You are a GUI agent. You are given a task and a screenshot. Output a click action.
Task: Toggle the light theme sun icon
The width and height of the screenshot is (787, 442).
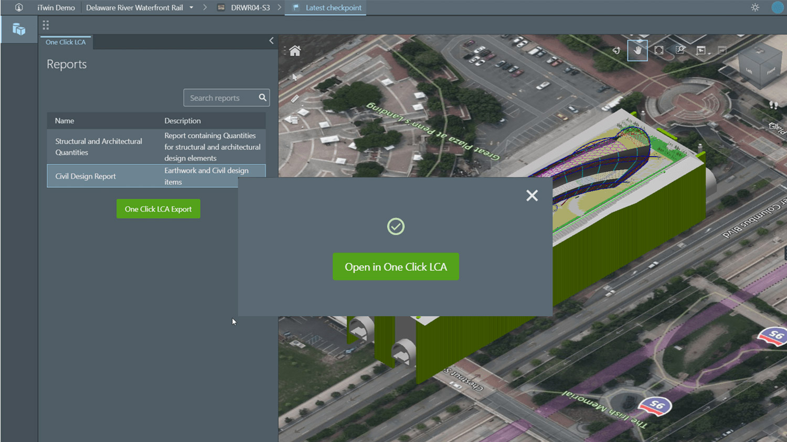(x=755, y=7)
